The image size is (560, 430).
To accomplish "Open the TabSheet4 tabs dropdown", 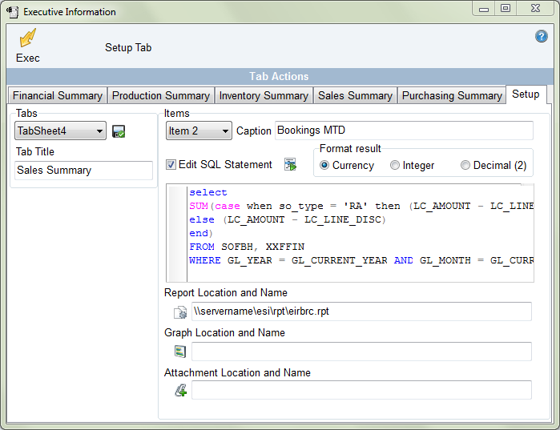I will (x=60, y=131).
